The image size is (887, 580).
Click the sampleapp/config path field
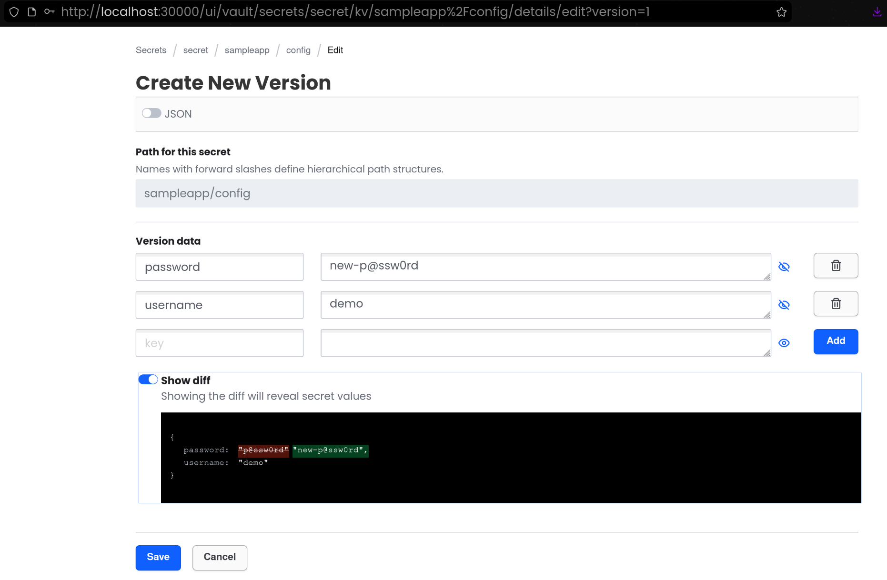pyautogui.click(x=497, y=193)
